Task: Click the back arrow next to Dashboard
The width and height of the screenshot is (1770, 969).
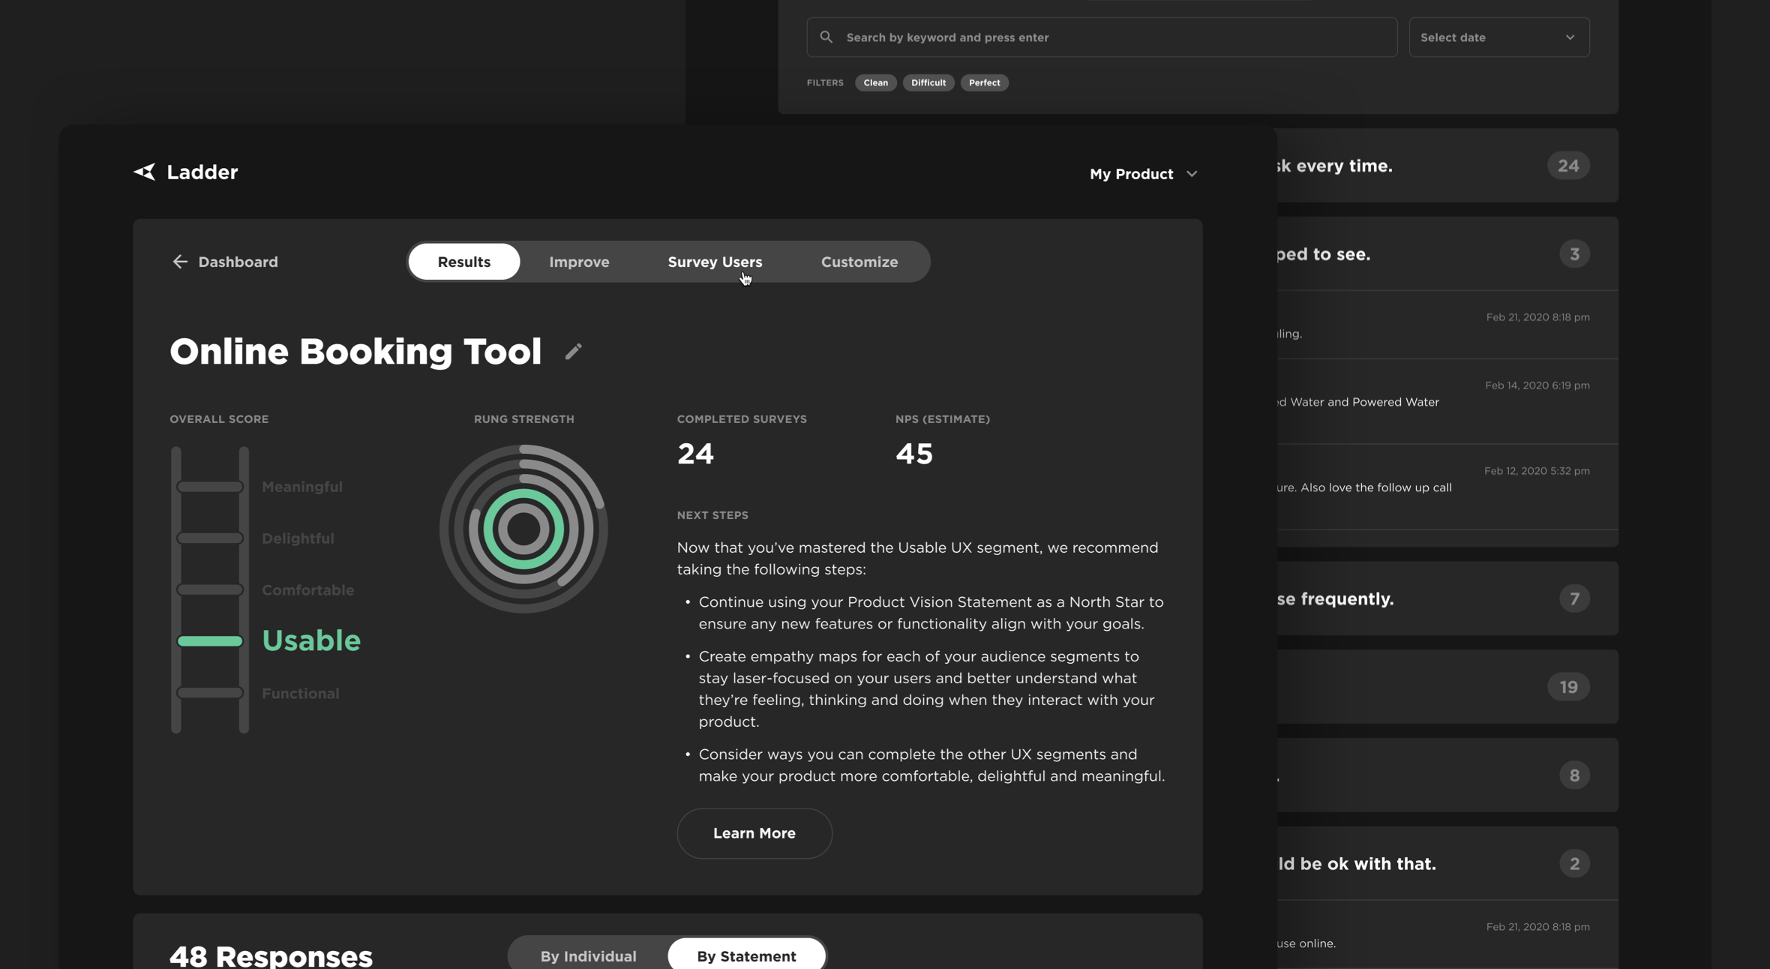Action: click(x=180, y=262)
